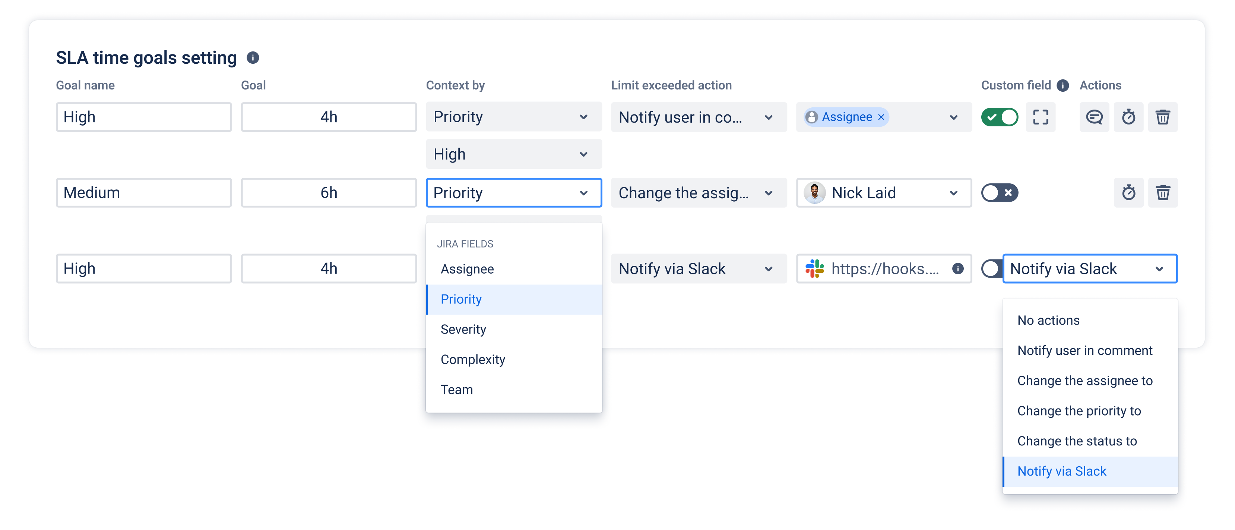1235x530 pixels.
Task: Click info icon in Slack webhook field
Action: pyautogui.click(x=958, y=269)
